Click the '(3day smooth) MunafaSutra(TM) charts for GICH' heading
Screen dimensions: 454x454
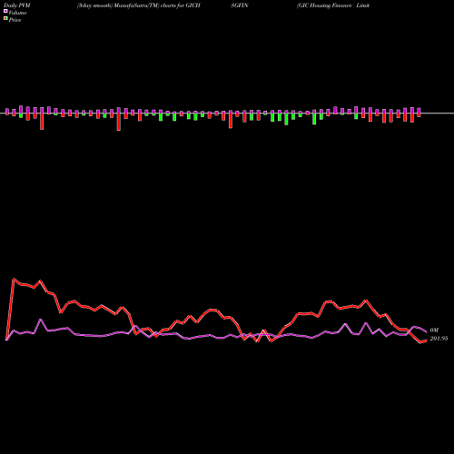point(139,5)
